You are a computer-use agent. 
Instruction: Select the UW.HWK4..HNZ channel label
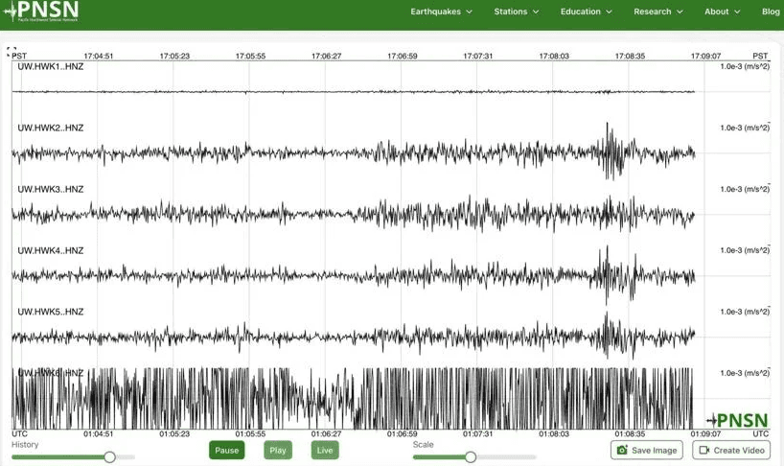point(51,250)
